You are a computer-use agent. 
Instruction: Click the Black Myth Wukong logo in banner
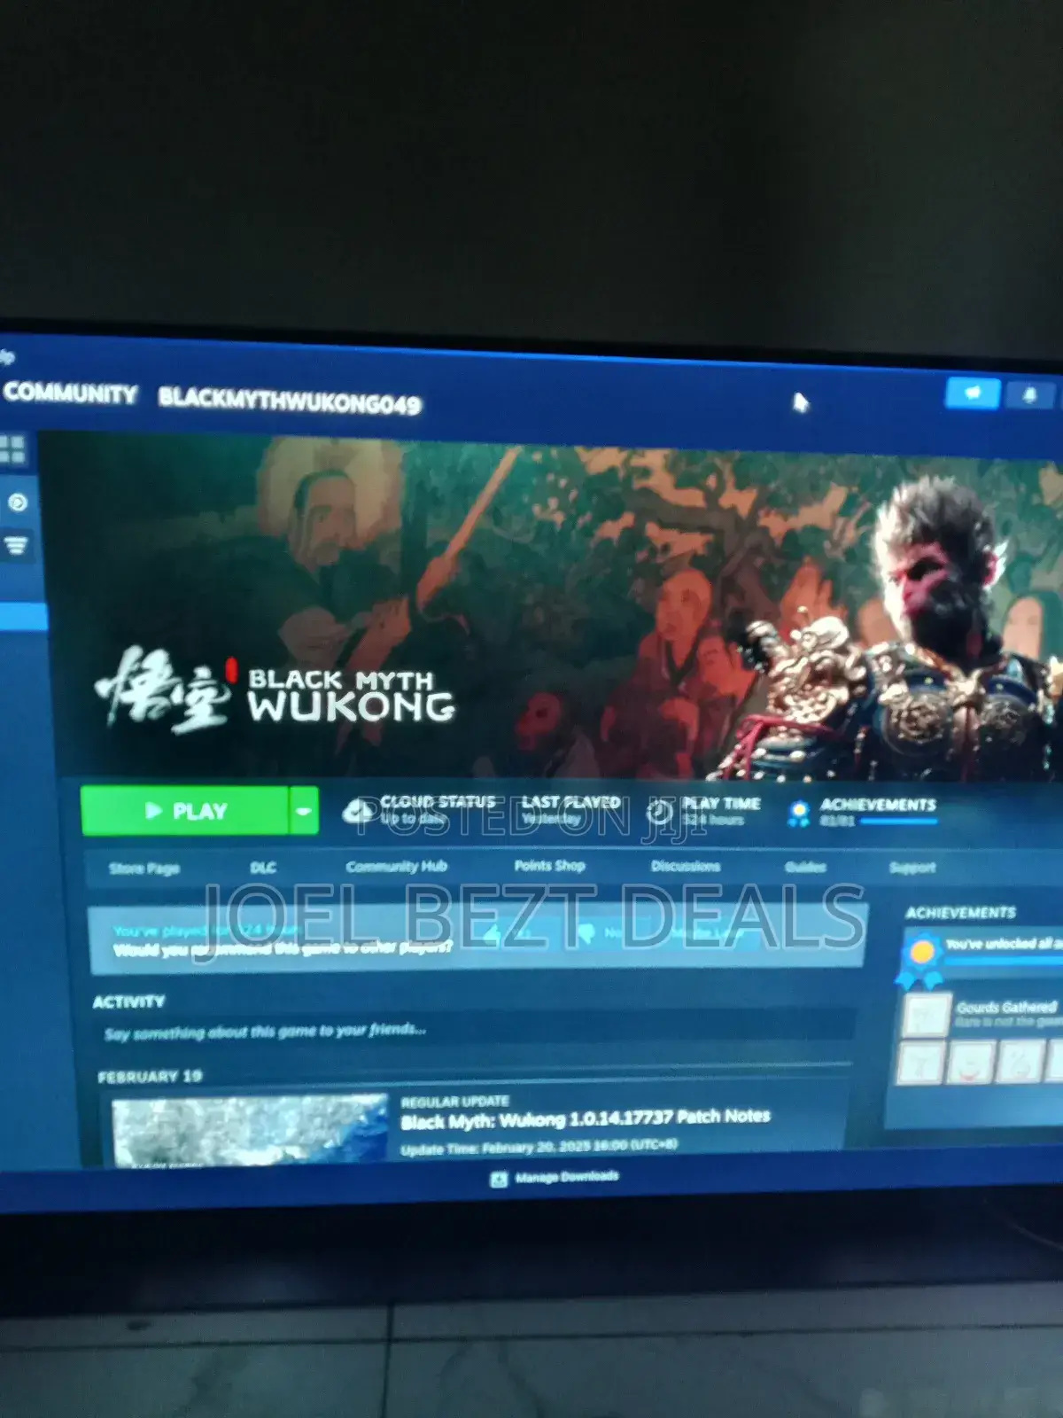click(275, 691)
